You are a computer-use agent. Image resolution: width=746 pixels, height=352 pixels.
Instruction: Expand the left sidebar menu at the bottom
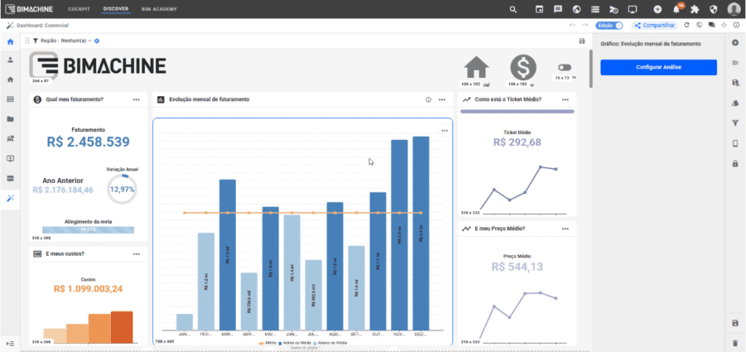(x=10, y=343)
